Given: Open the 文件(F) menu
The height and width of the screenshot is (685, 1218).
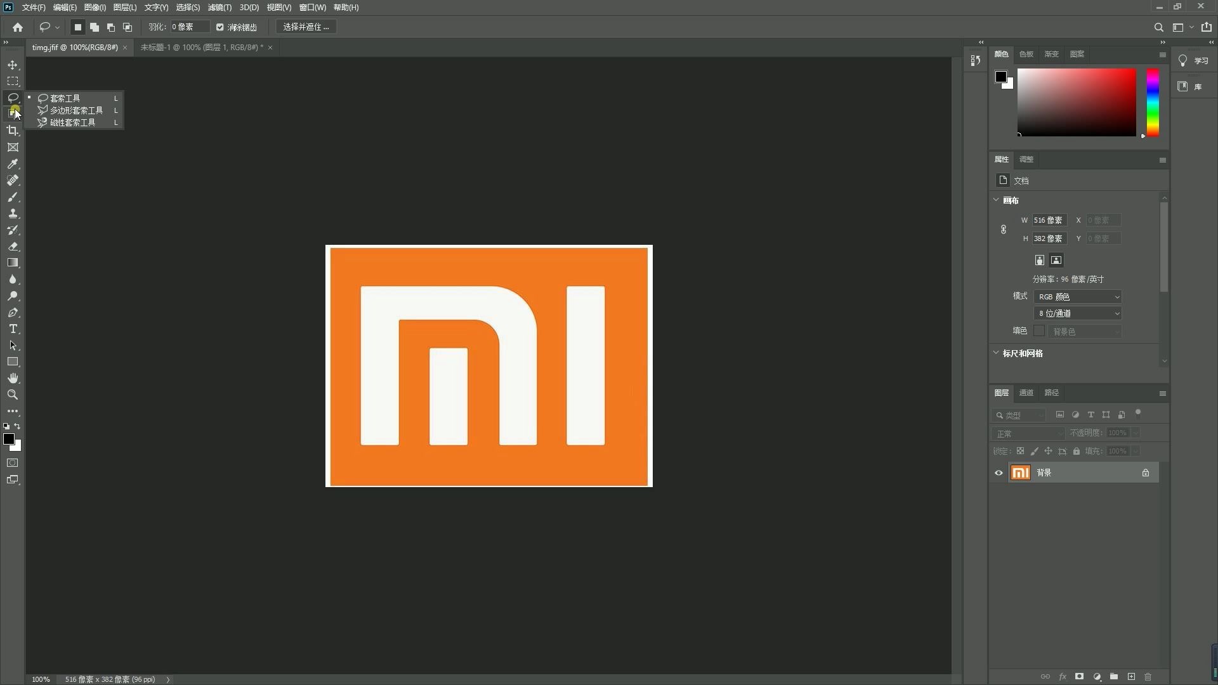Looking at the screenshot, I should (34, 8).
